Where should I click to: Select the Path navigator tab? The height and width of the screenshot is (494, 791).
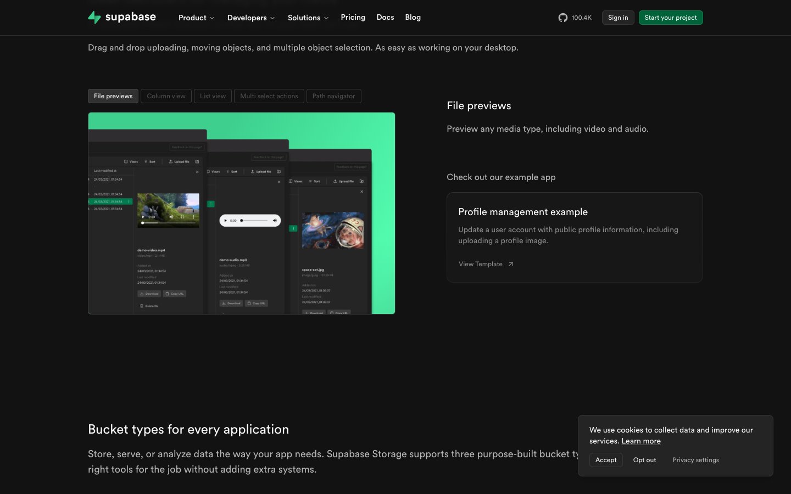[x=333, y=96]
